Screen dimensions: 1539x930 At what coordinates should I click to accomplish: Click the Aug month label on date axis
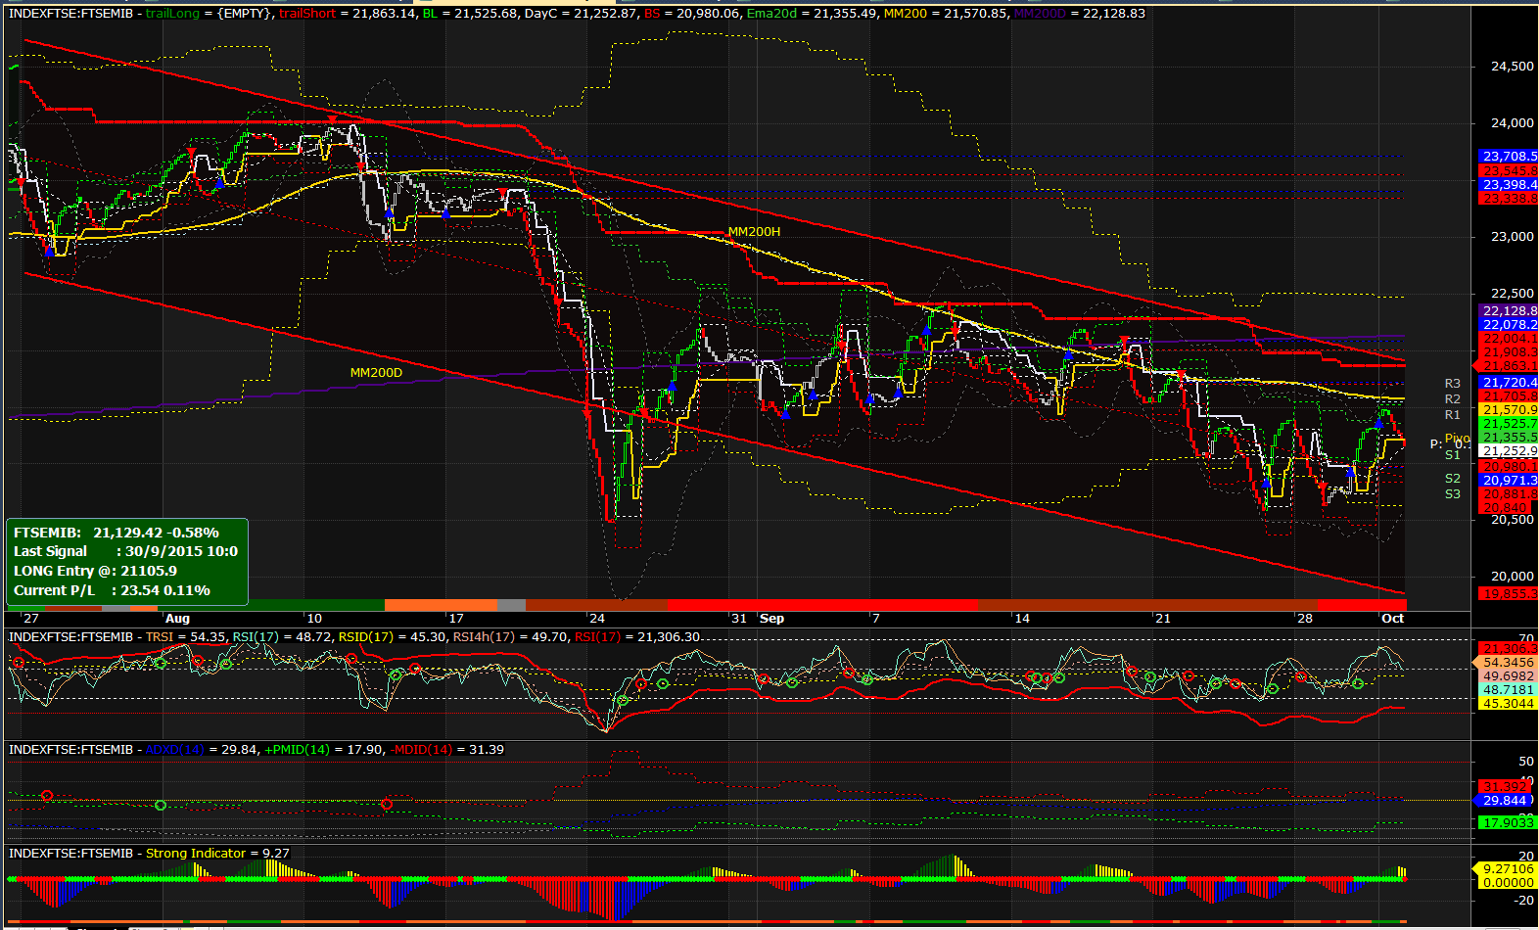click(x=177, y=619)
